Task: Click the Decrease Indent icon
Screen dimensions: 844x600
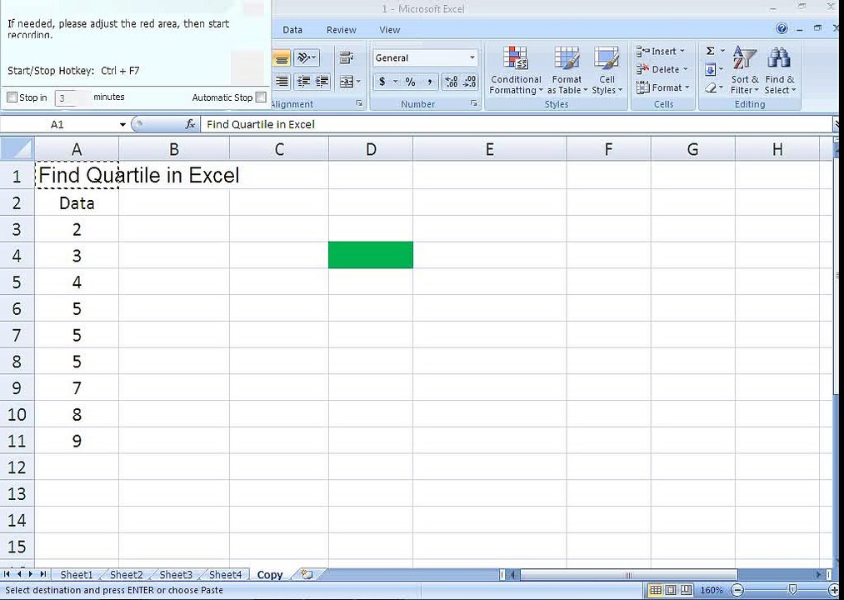Action: [x=304, y=82]
